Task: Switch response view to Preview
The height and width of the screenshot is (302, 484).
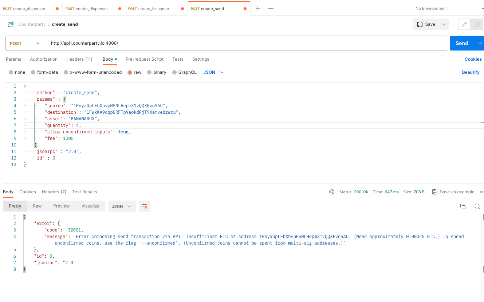Action: click(x=61, y=206)
